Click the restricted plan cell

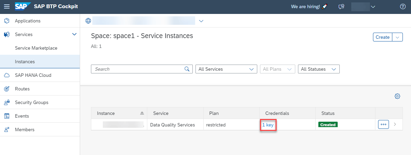(x=216, y=125)
